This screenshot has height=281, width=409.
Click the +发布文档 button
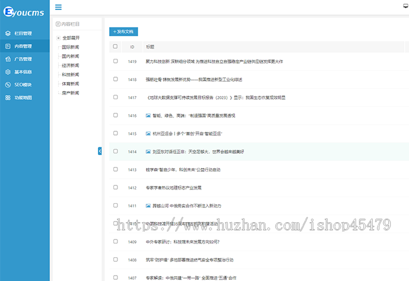coord(123,31)
